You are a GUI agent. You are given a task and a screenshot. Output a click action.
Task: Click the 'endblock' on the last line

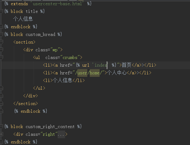21,142
